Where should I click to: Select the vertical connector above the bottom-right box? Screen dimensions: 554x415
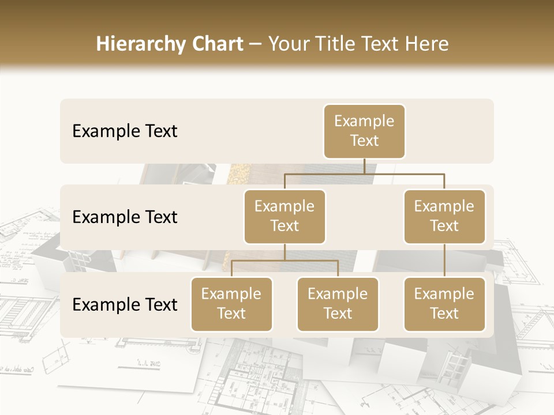pyautogui.click(x=444, y=261)
